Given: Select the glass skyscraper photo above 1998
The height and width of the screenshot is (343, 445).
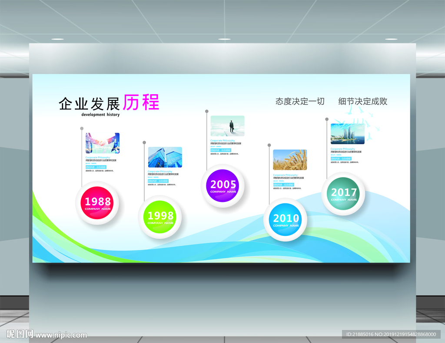Looking at the screenshot, I should click(165, 157).
